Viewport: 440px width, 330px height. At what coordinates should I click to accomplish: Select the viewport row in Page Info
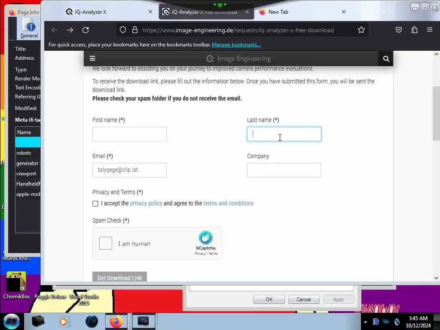click(x=28, y=174)
